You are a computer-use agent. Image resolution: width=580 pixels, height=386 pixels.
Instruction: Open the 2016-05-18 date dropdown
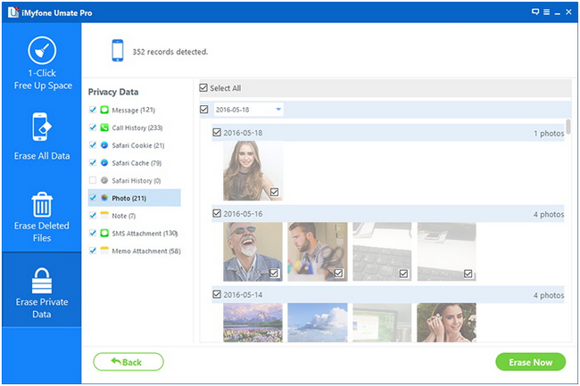coord(249,110)
